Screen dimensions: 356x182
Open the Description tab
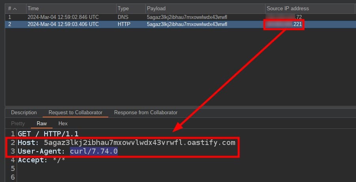click(24, 113)
